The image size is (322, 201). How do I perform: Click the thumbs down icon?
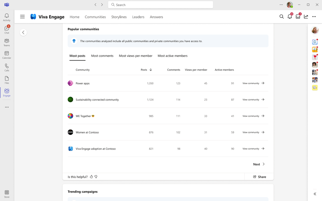96,177
